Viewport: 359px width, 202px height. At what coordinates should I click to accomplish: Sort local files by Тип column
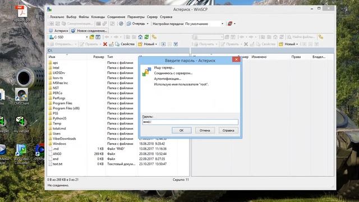coord(110,57)
